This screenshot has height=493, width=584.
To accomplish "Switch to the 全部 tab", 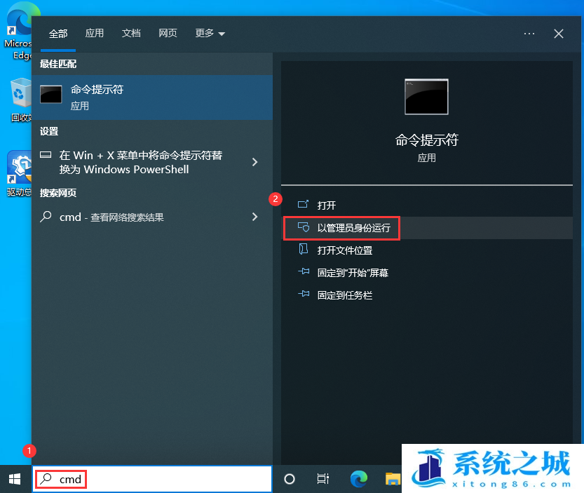I will [58, 34].
